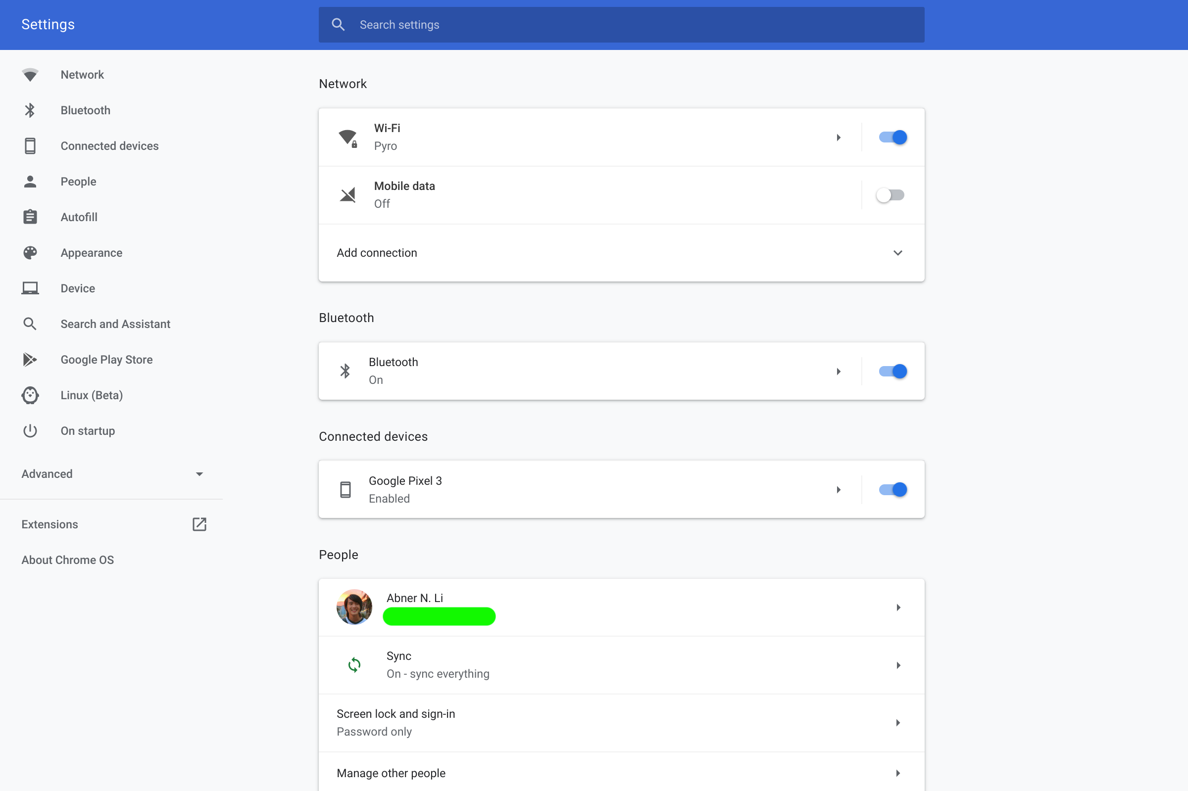Select the On startup power icon
This screenshot has width=1188, height=791.
[x=30, y=431]
